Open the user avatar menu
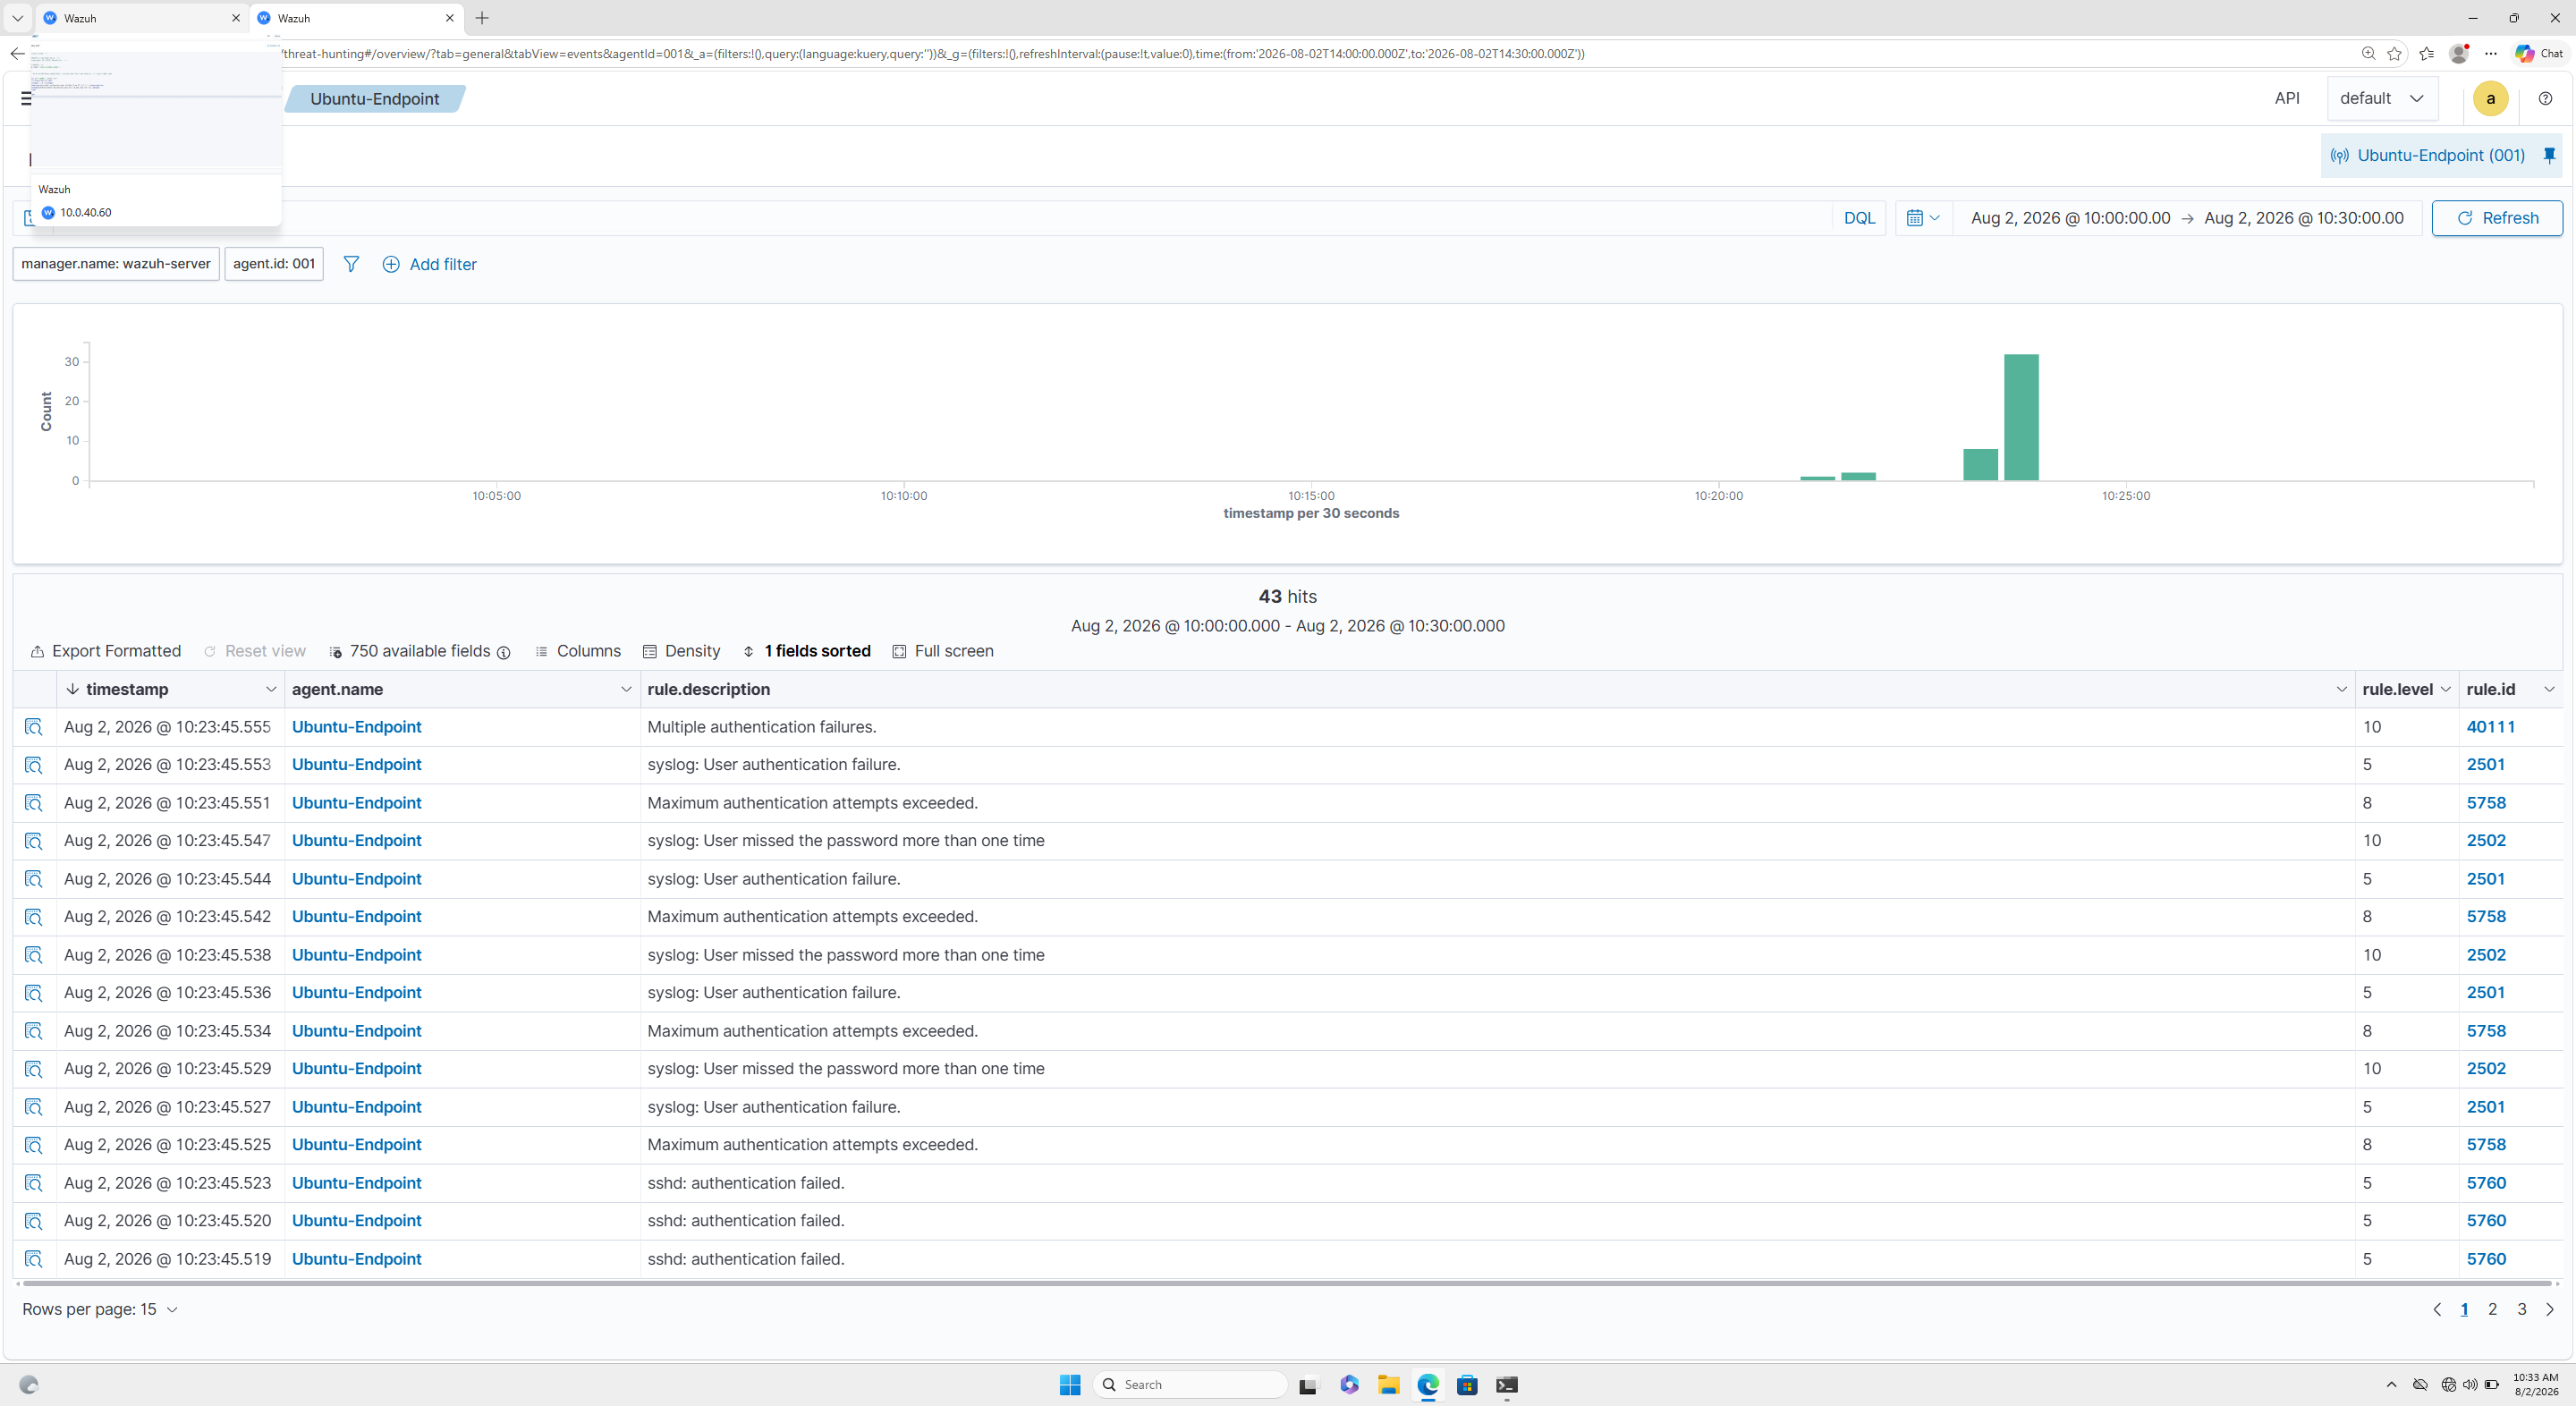Viewport: 2576px width, 1406px height. click(x=2490, y=98)
